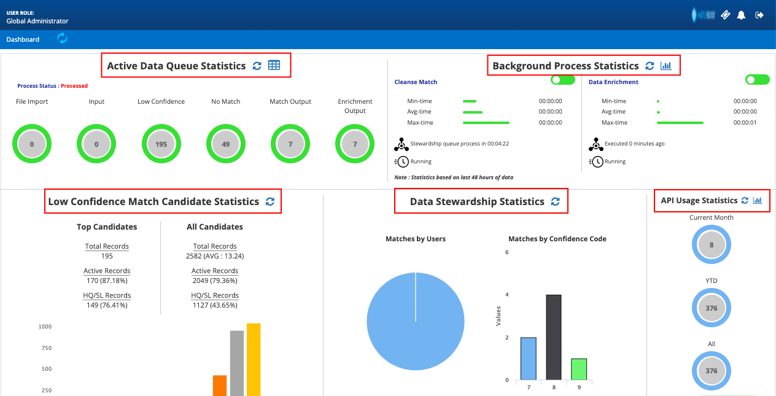Click the Cleanse Match stewardship queue network icon
Viewport: 776px width, 396px height.
[402, 144]
